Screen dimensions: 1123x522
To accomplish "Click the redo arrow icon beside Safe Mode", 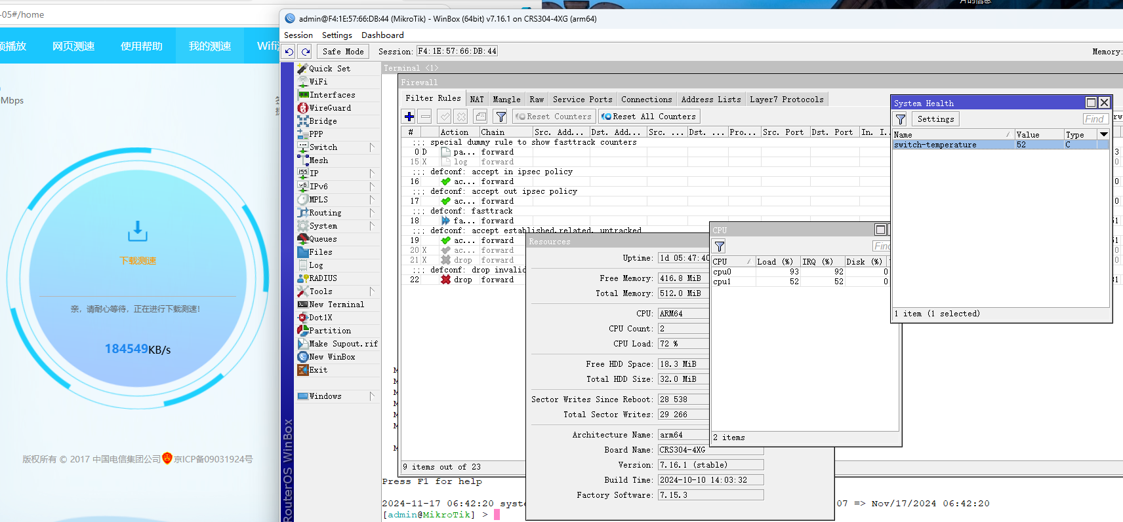I will 305,52.
